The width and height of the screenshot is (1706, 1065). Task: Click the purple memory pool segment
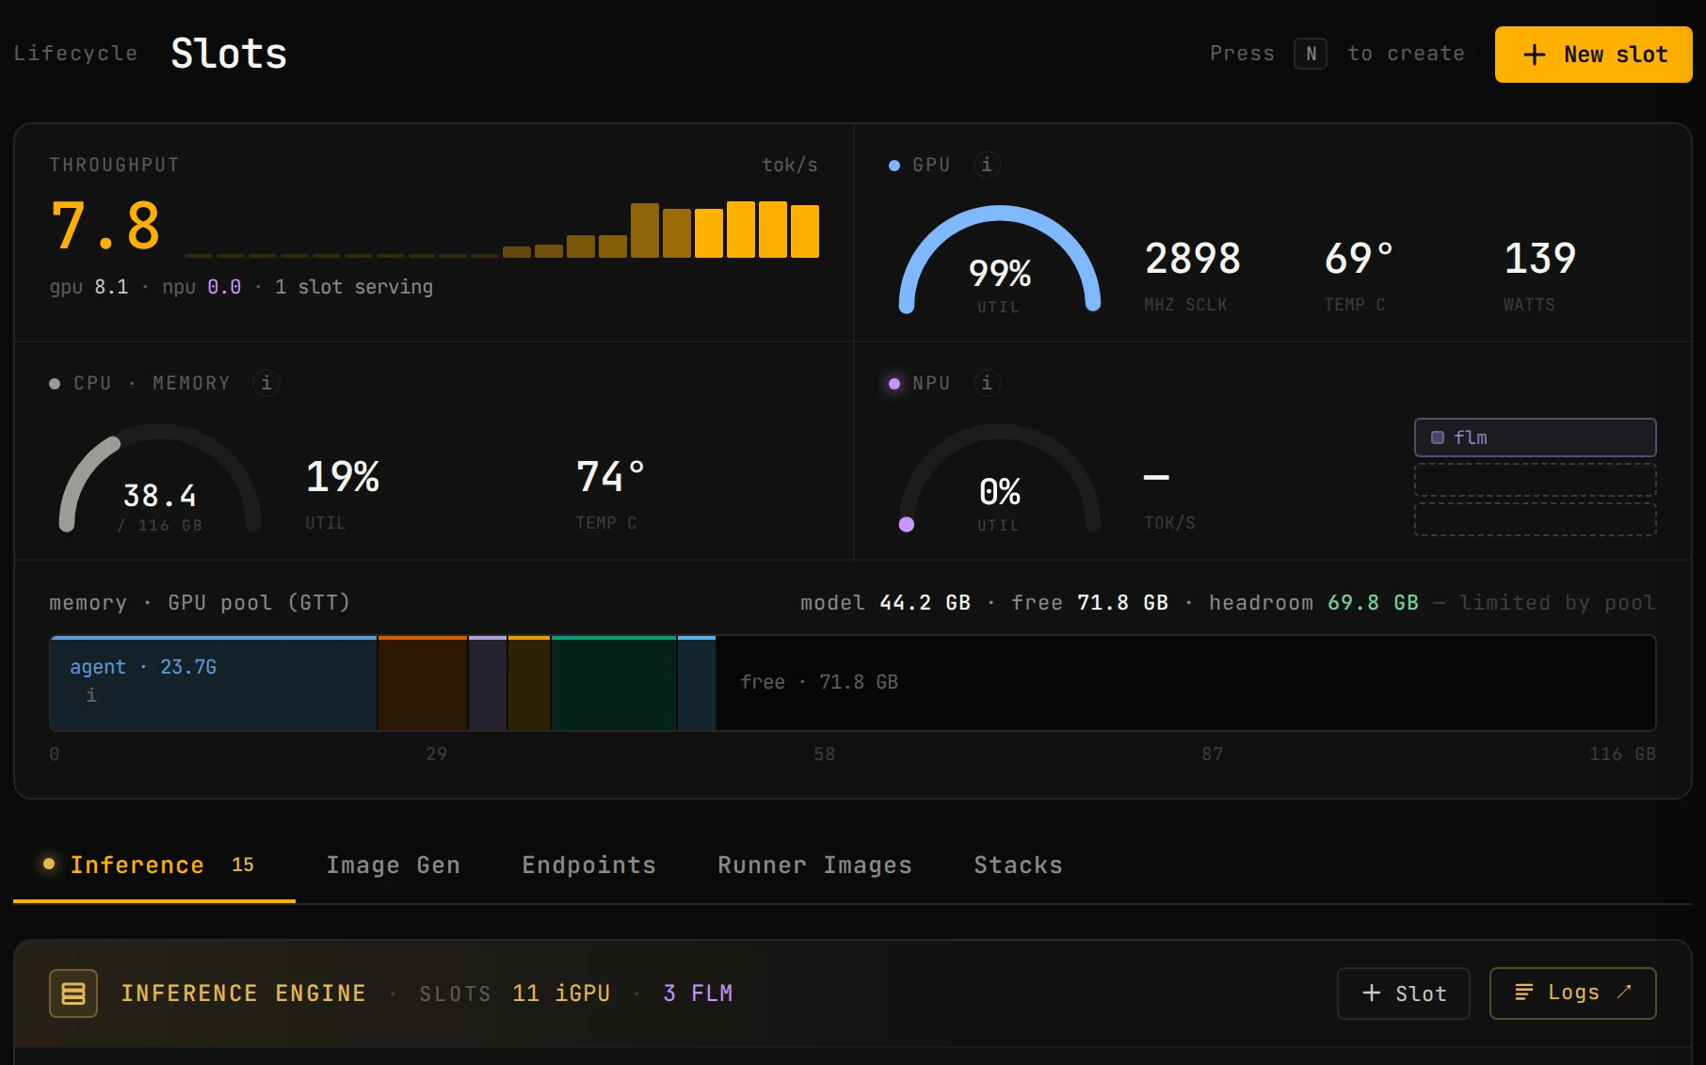point(488,683)
